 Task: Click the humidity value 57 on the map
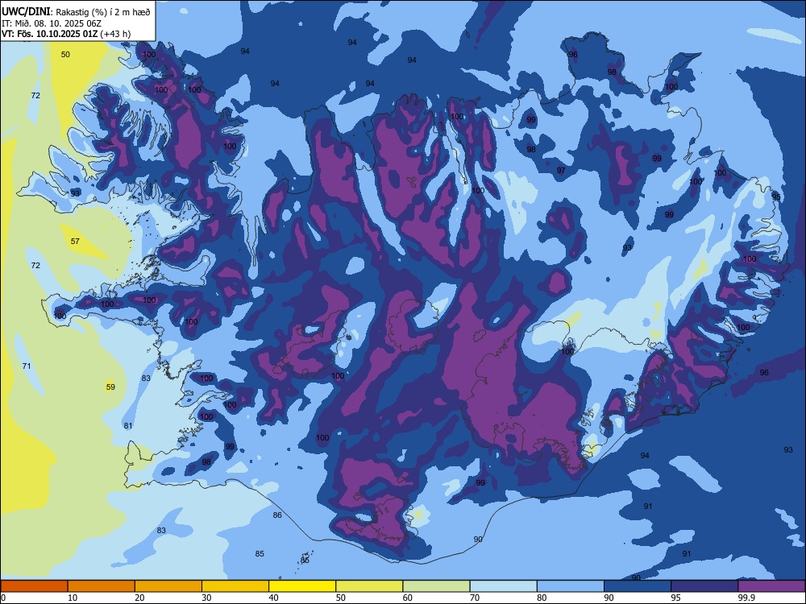pos(75,241)
